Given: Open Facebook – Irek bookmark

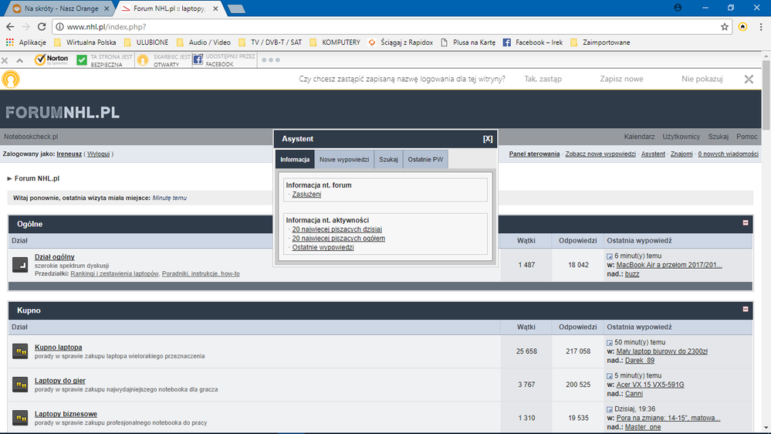Looking at the screenshot, I should (x=533, y=42).
